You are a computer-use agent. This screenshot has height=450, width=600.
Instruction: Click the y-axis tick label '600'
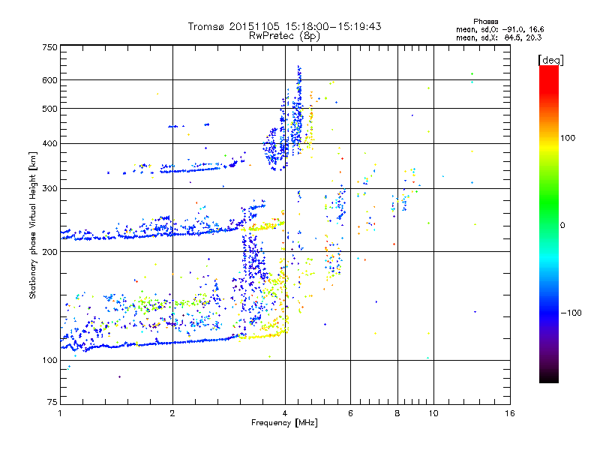tap(49, 80)
